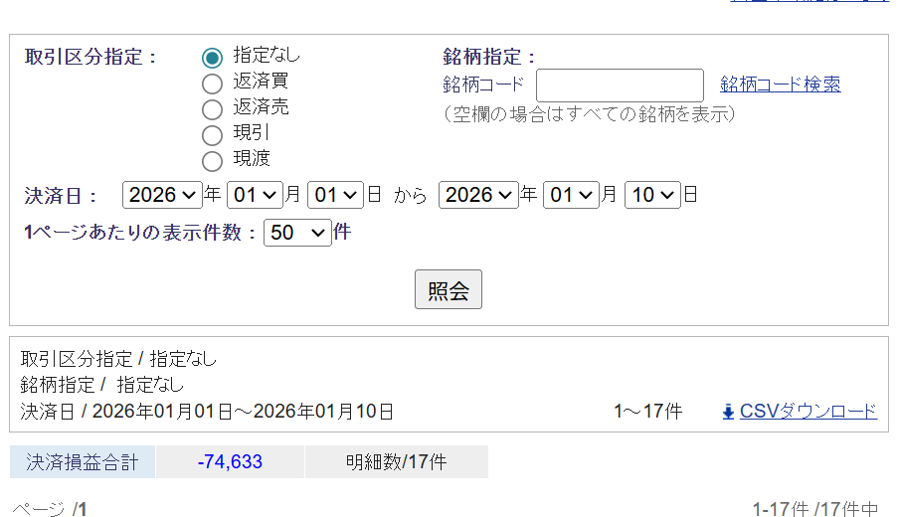
Task: Select the 現渡 radio button
Action: click(x=212, y=161)
